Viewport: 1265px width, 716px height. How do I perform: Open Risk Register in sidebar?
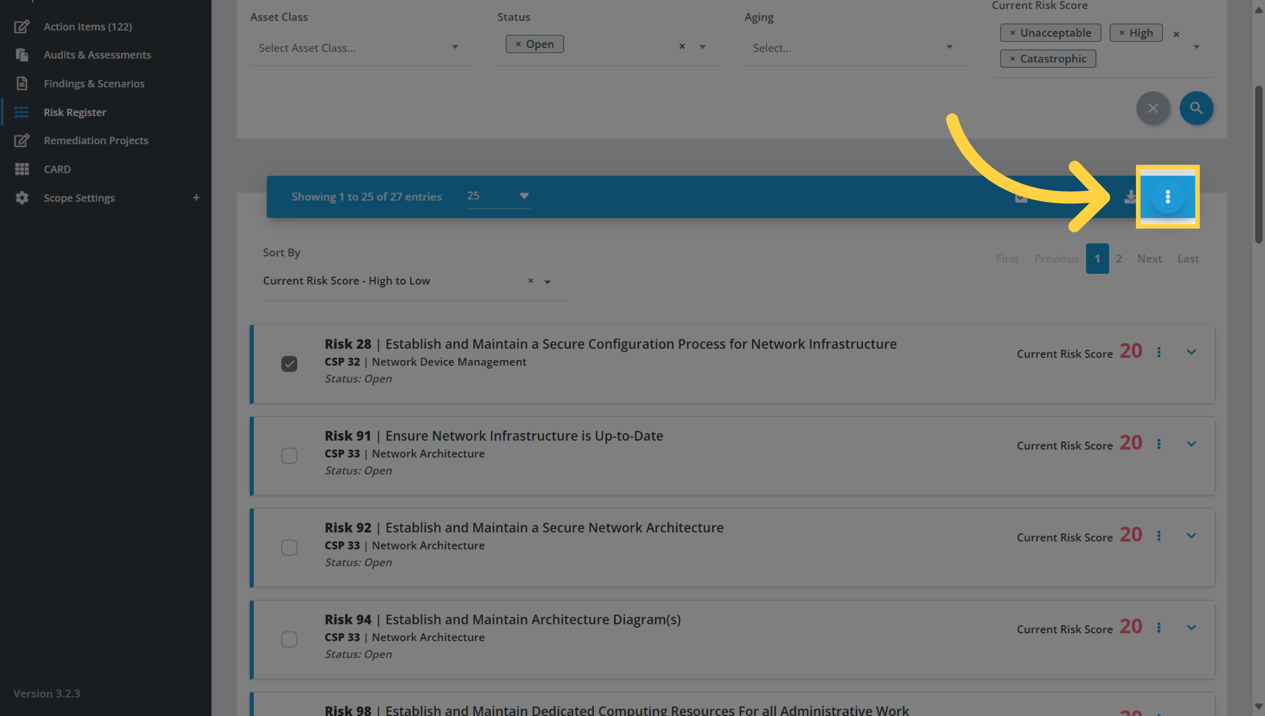pyautogui.click(x=75, y=112)
